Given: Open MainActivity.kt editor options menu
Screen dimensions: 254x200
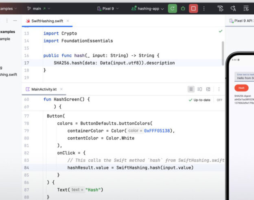Looking at the screenshot, I should click(x=219, y=89).
